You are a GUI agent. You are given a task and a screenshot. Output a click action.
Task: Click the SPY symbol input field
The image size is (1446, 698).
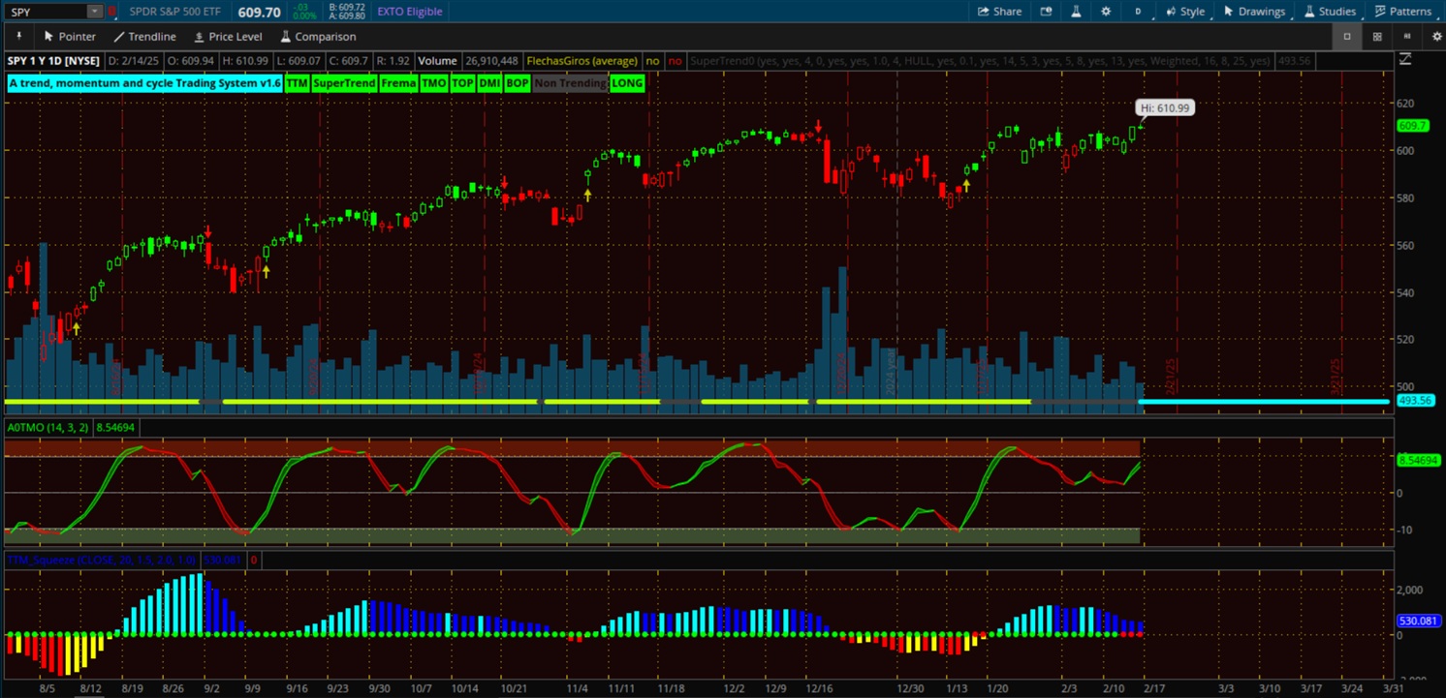click(x=46, y=12)
